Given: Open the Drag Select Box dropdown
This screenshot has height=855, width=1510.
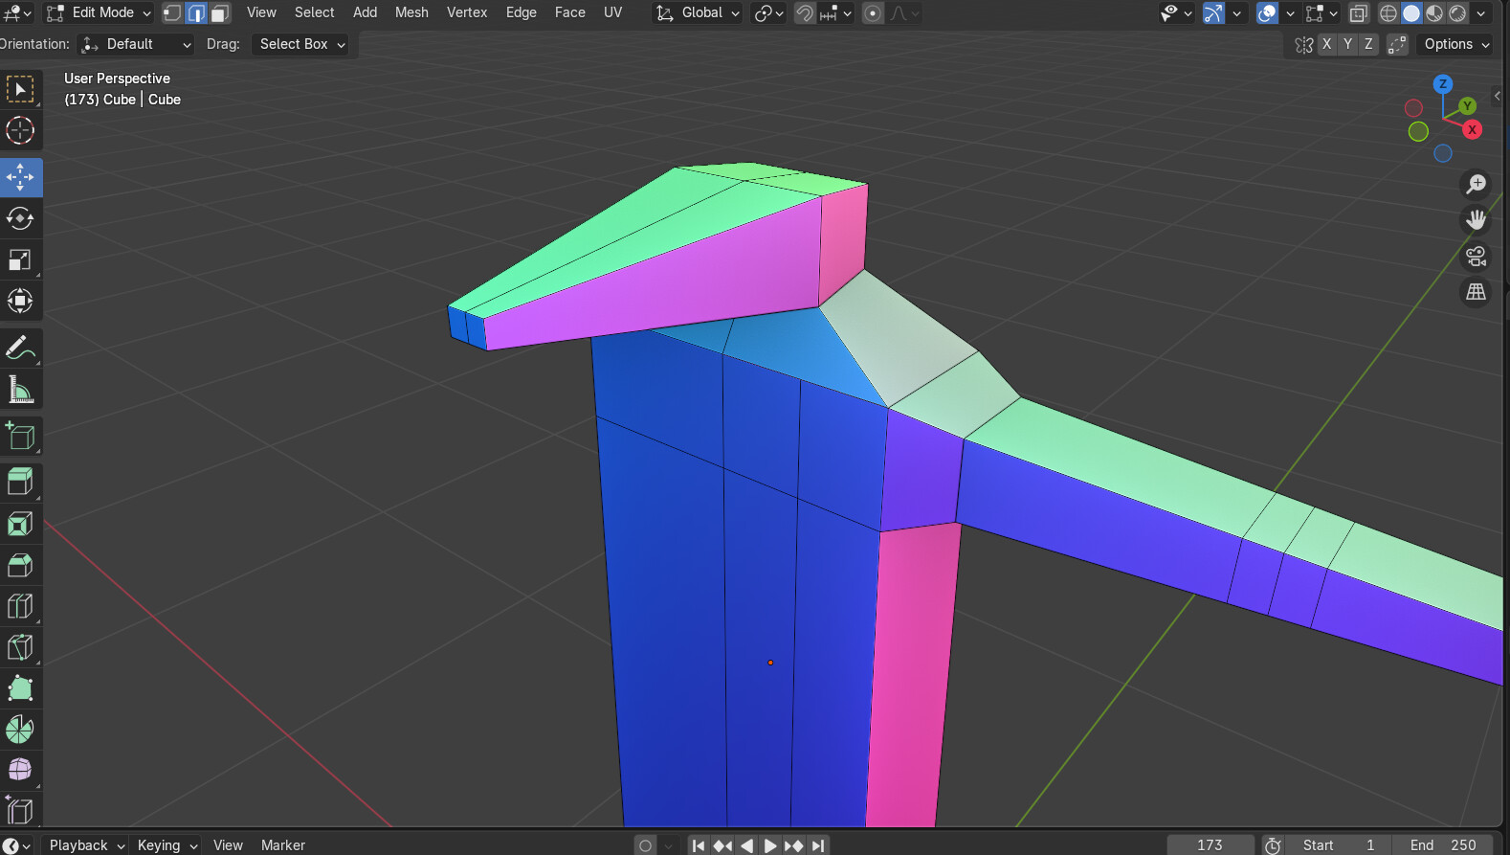Looking at the screenshot, I should [300, 44].
